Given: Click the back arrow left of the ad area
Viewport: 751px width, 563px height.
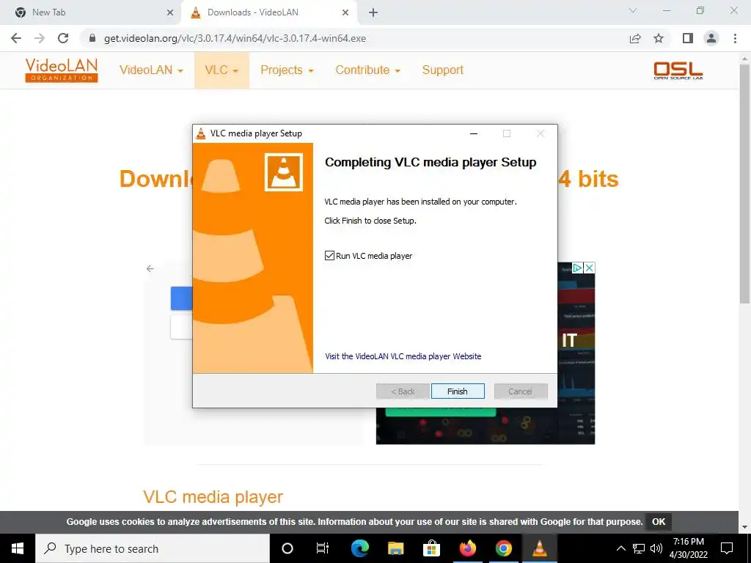Looking at the screenshot, I should [x=150, y=268].
